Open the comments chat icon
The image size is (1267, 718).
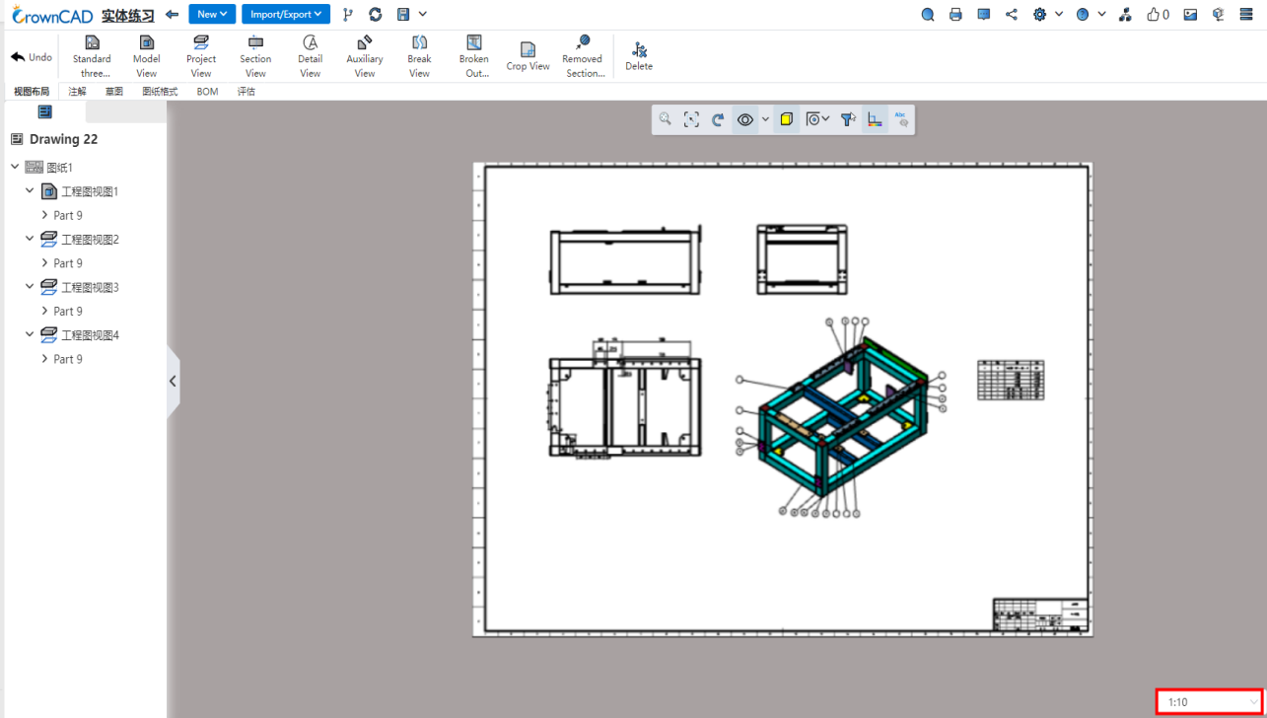click(x=983, y=14)
